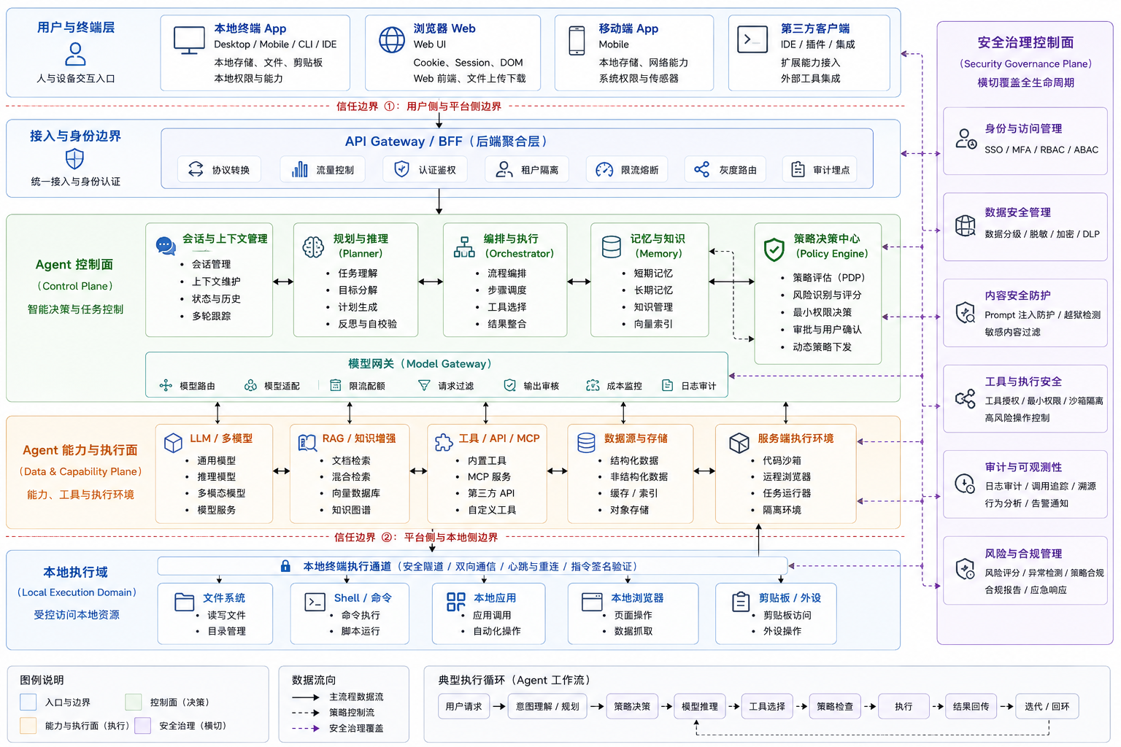
Task: Click the 意图理解 / 规划 workflow step
Action: 547,706
